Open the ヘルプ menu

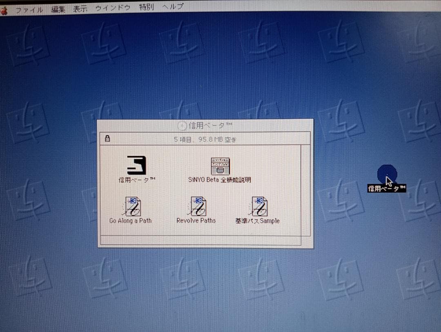[x=173, y=7]
